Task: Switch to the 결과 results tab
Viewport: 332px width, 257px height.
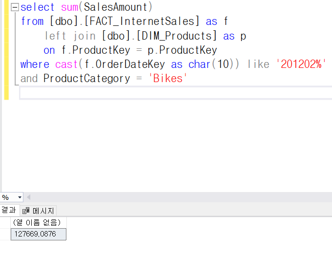Action: (9, 210)
